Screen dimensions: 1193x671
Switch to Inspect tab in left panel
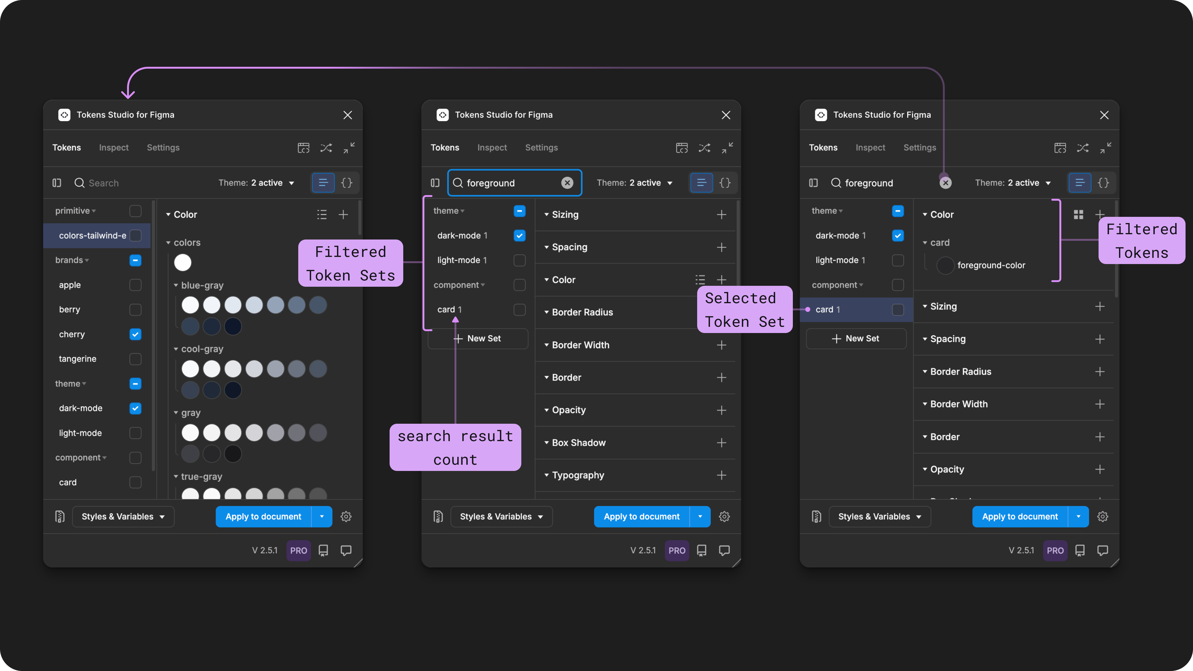tap(113, 148)
